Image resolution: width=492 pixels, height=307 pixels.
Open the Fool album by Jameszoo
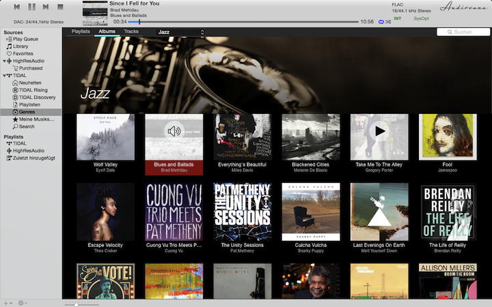tap(448, 137)
